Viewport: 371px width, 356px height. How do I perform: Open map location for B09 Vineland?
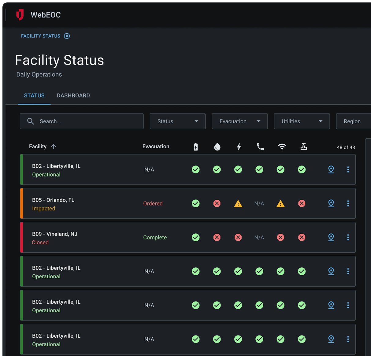click(x=331, y=237)
